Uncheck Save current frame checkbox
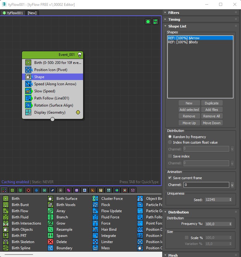 (x=170, y=178)
